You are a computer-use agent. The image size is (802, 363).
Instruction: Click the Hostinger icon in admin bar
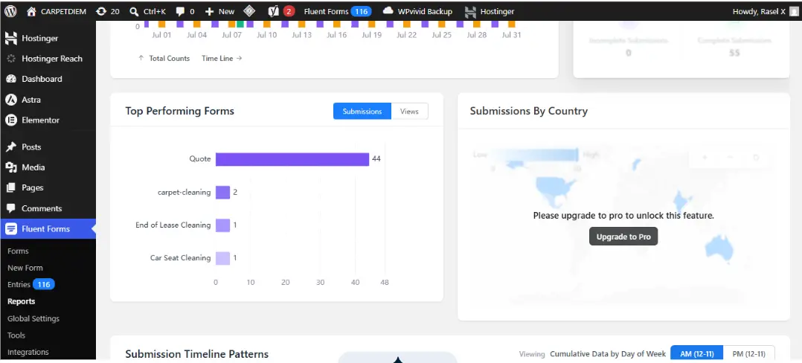click(470, 11)
